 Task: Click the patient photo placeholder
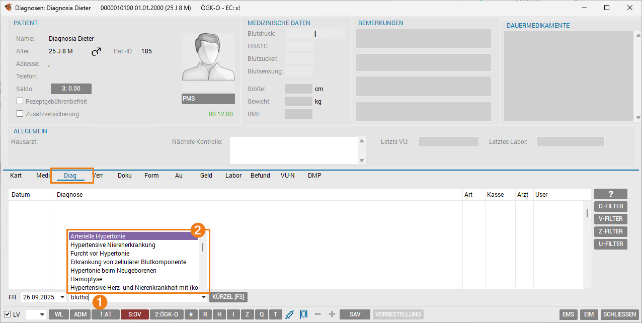(208, 57)
